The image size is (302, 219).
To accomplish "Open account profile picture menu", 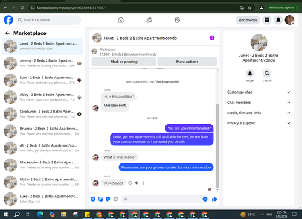I will (289, 20).
